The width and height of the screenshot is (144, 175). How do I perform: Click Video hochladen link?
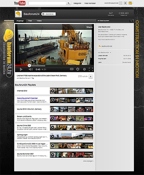[90, 3]
